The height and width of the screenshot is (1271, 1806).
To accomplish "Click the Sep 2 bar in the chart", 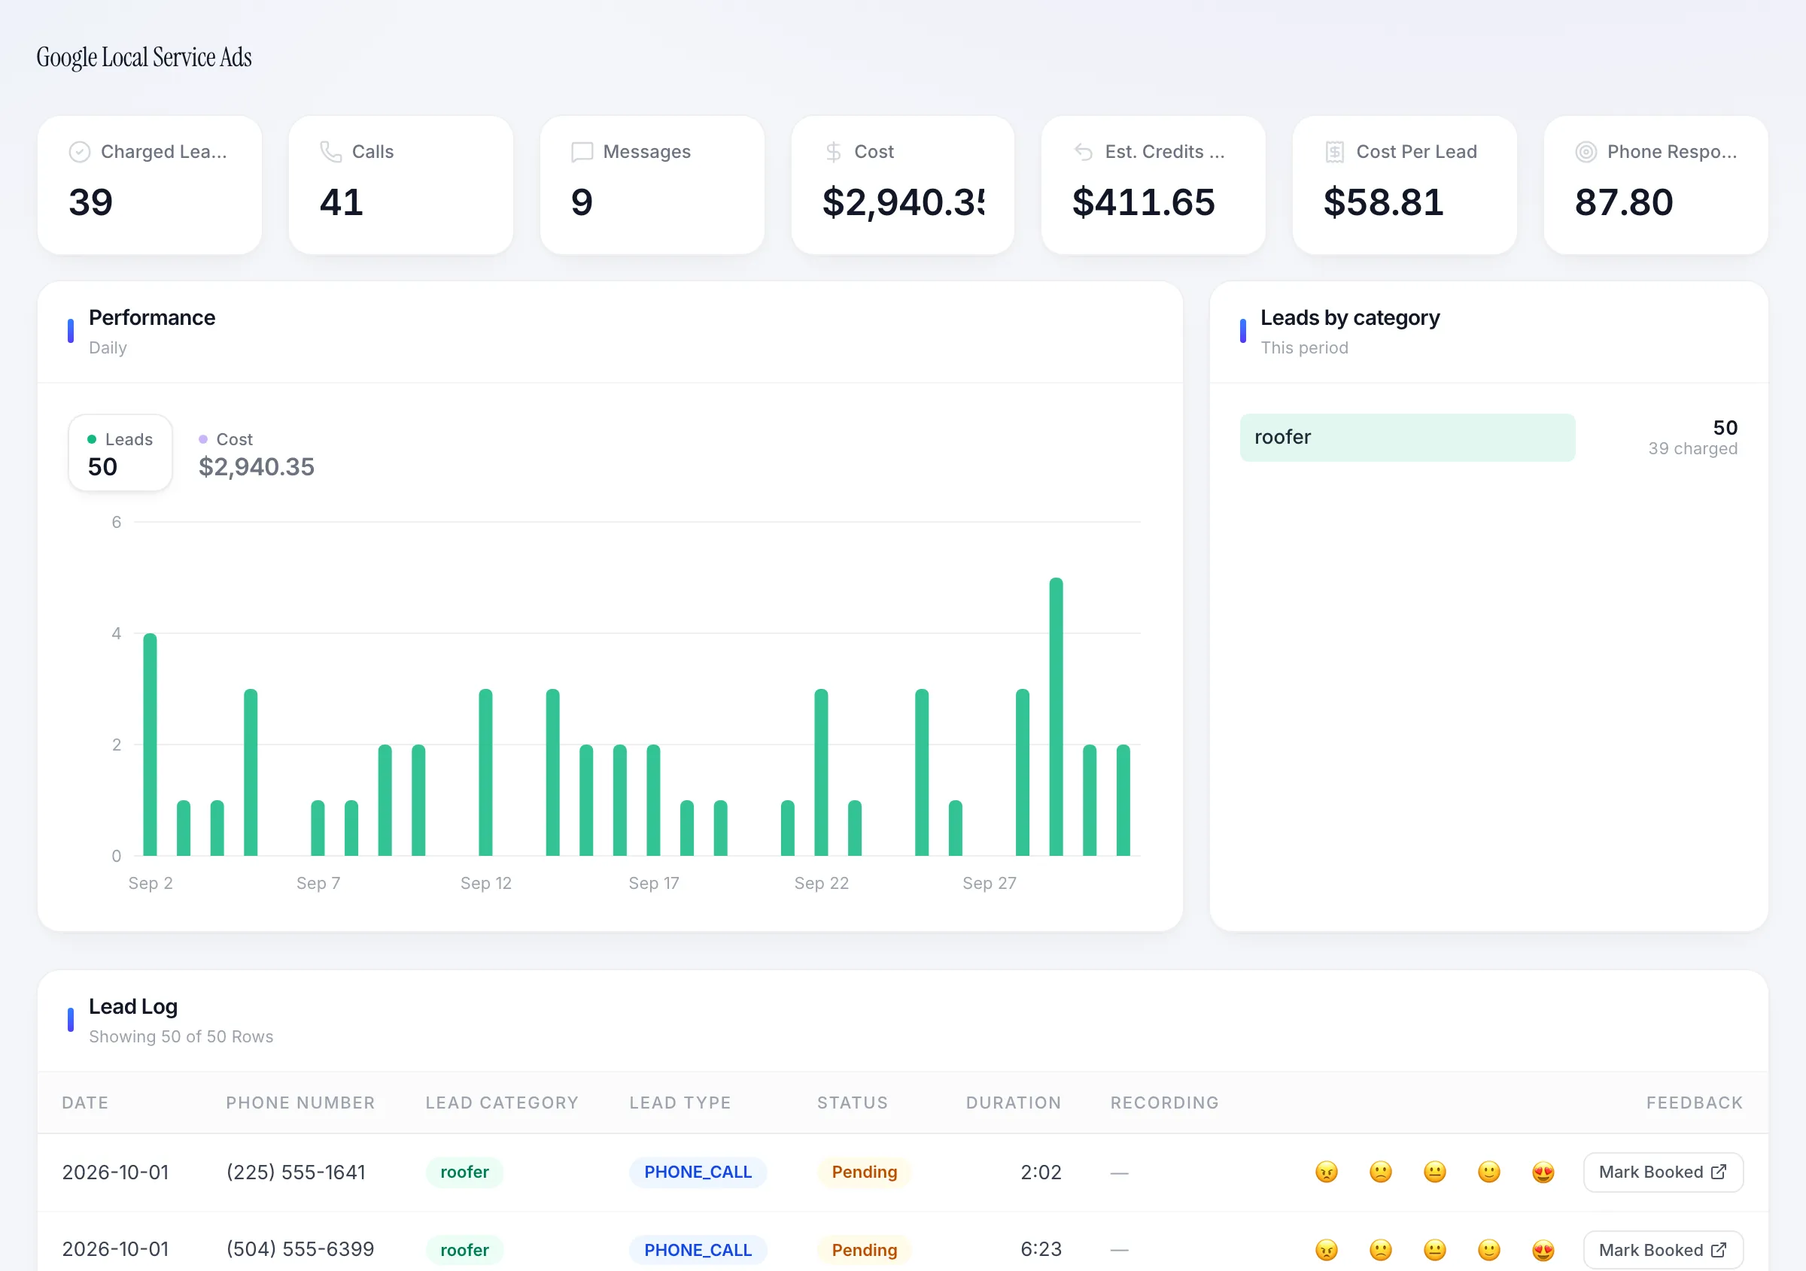I will 150,745.
